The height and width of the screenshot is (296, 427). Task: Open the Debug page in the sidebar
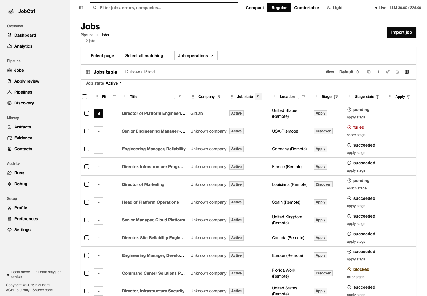click(35, 184)
